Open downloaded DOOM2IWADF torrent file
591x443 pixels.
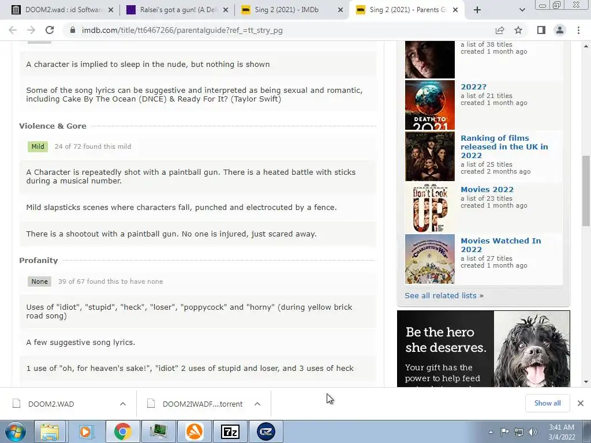[x=203, y=404]
